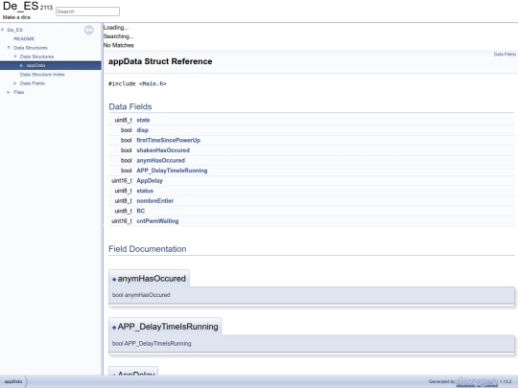Expand the Files tree node
The height and width of the screenshot is (388, 518).
coord(9,92)
